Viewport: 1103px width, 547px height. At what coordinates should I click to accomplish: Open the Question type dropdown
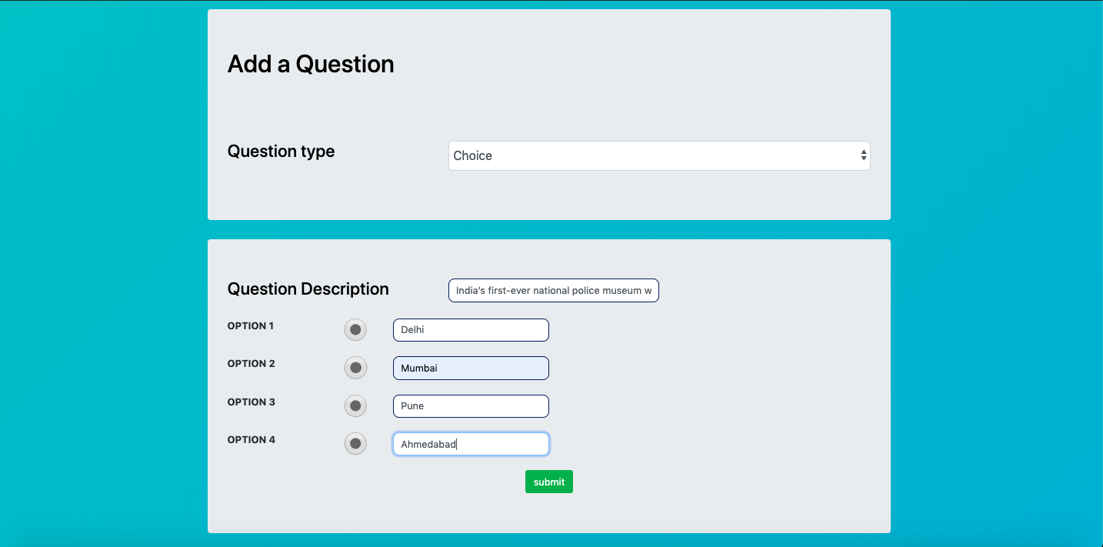pos(659,155)
